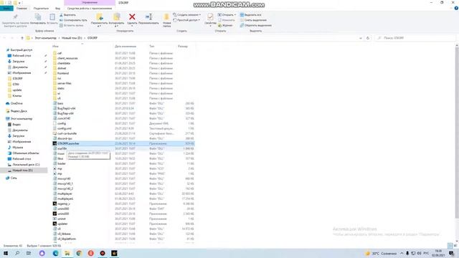
Task: Click the Up one level arrow
Action: [22, 38]
